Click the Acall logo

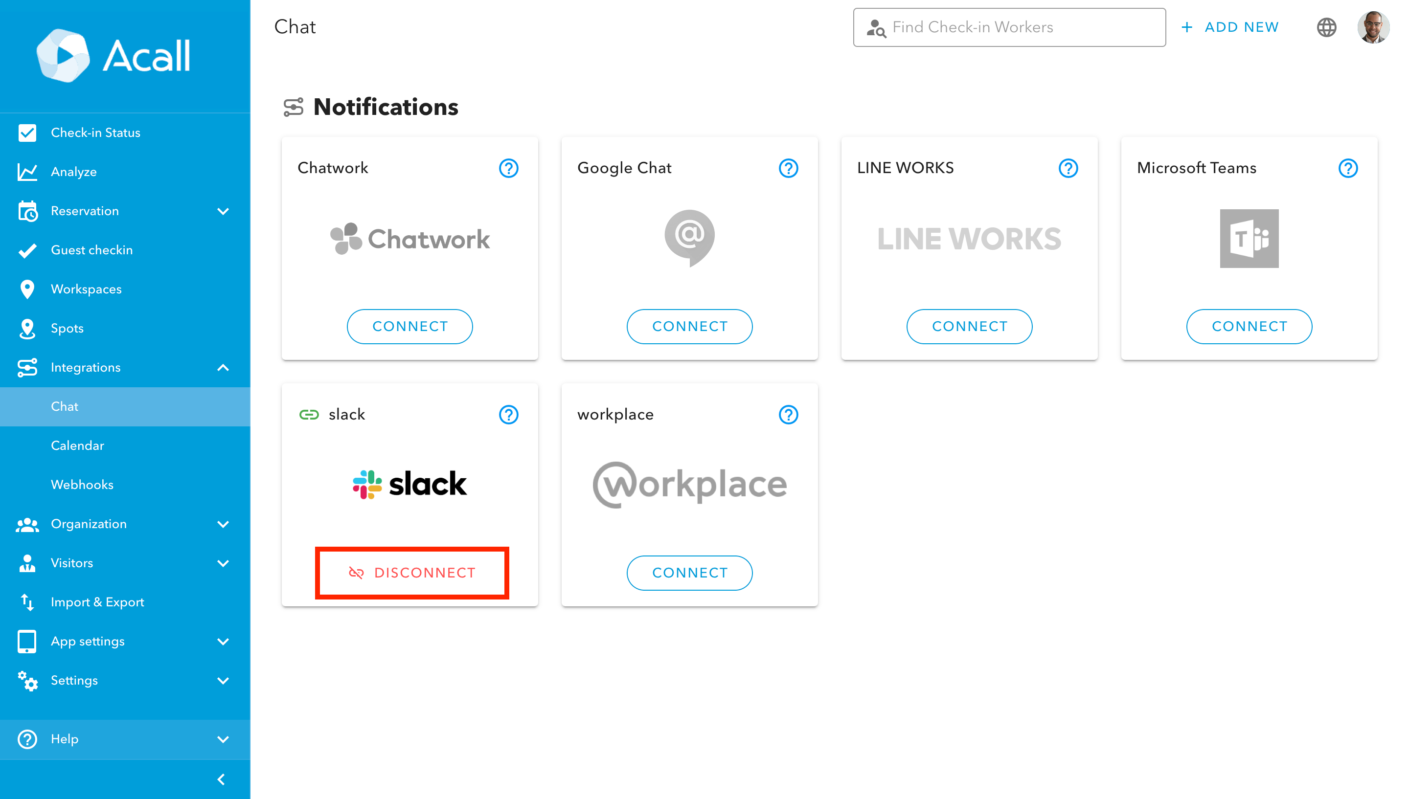pos(114,55)
